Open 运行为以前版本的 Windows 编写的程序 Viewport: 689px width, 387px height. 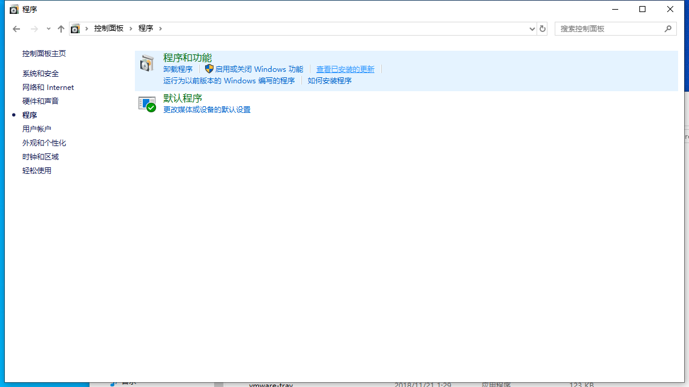(229, 81)
